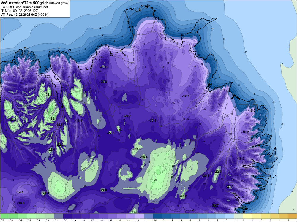Select the -21.4 temperature value
Screen dimensions: 297x222
[230, 187]
